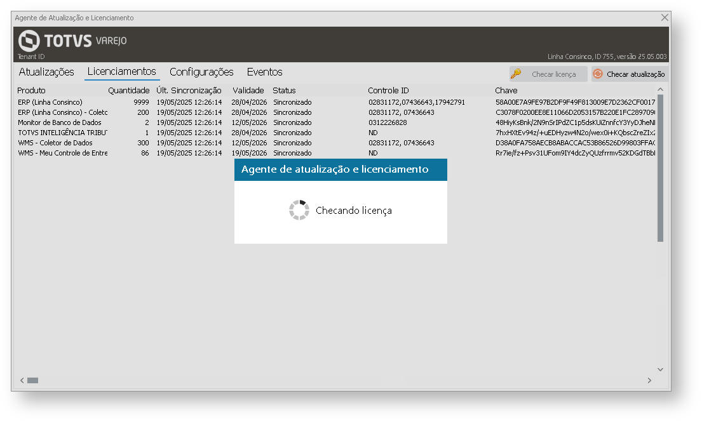Go to the Eventos tab
The height and width of the screenshot is (422, 702).
click(264, 72)
